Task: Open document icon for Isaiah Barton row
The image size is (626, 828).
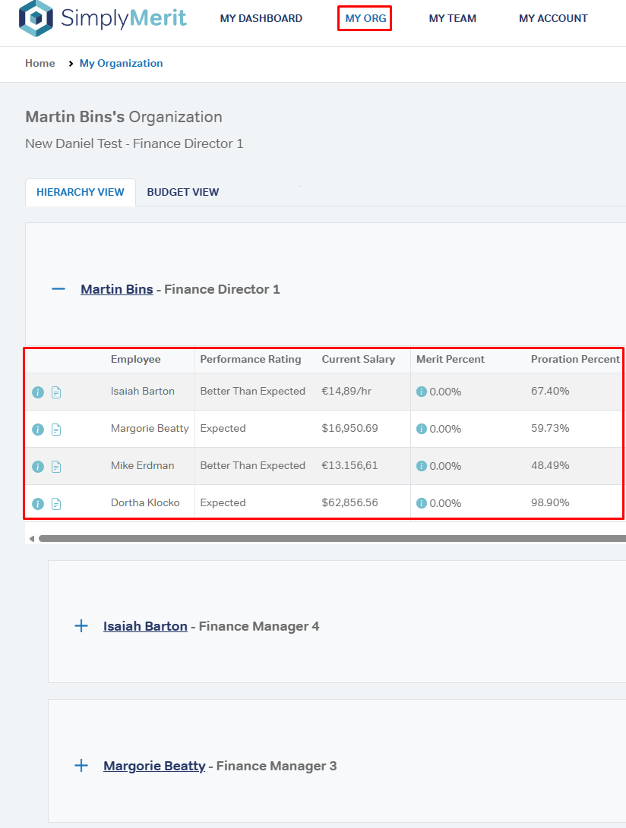Action: (56, 392)
